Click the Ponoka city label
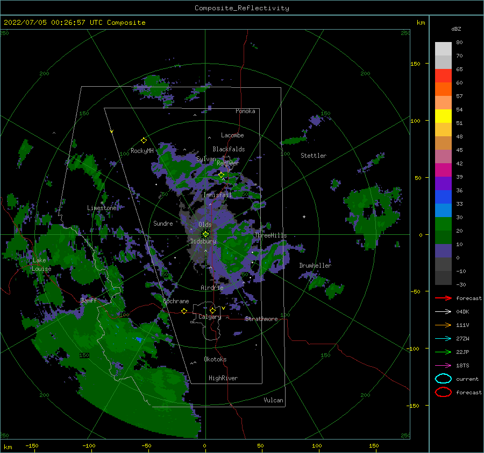The width and height of the screenshot is (484, 453). click(245, 111)
